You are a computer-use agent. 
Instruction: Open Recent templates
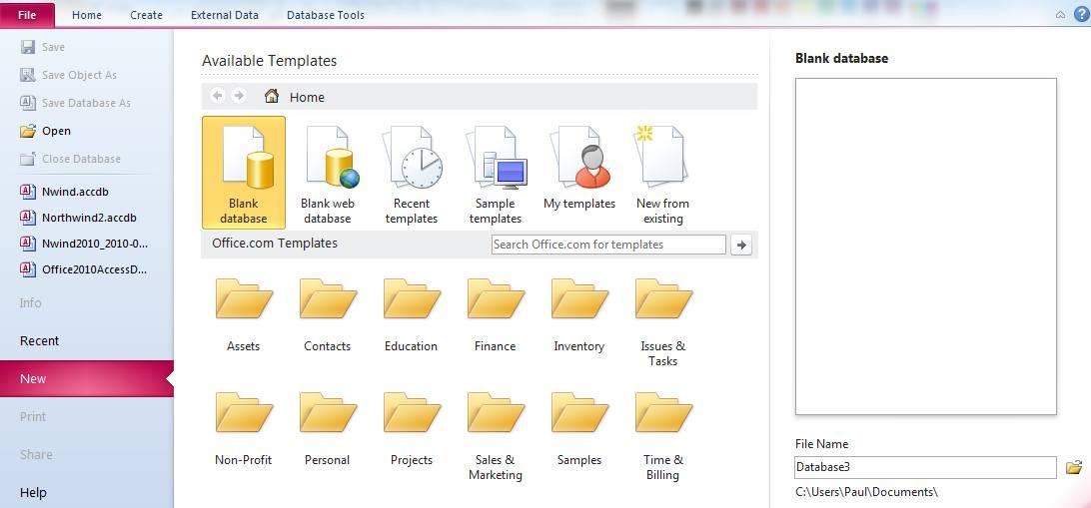tap(412, 173)
